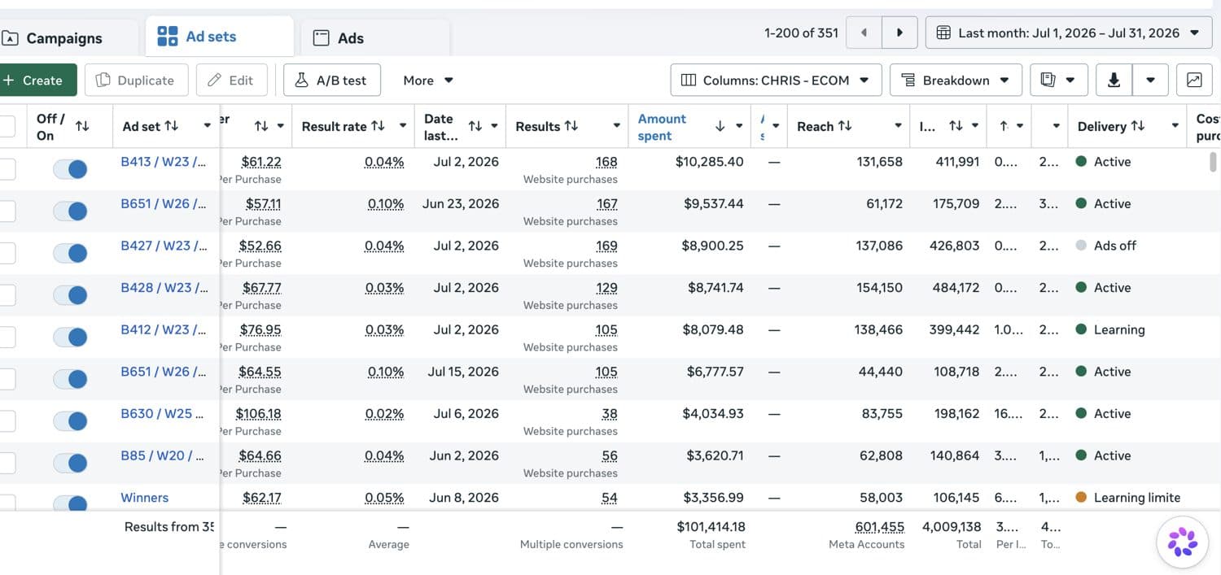Toggle off ad set B428 / W23
Viewport: 1221px width, 575px height.
(x=70, y=295)
